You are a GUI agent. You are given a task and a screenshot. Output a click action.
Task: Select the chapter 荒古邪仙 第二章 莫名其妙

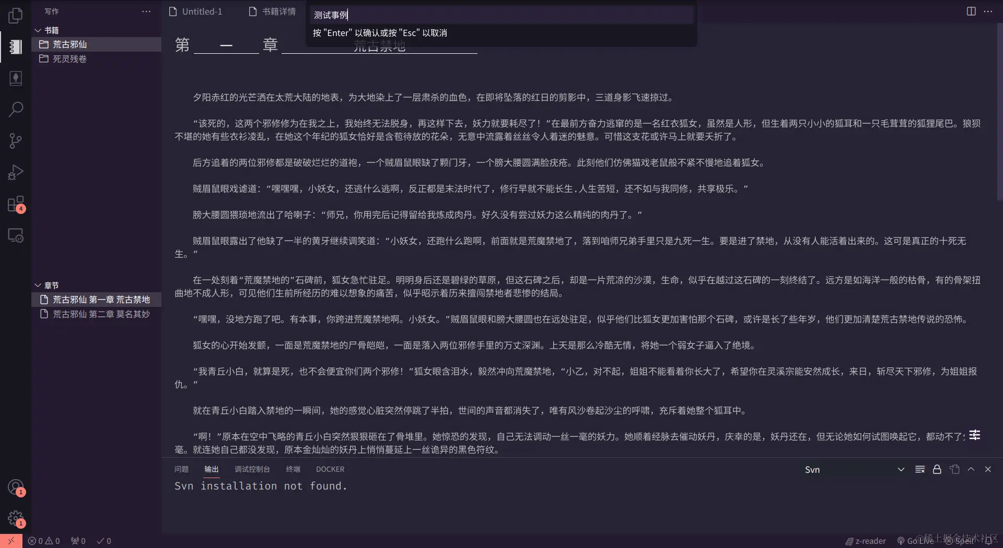[x=100, y=314]
